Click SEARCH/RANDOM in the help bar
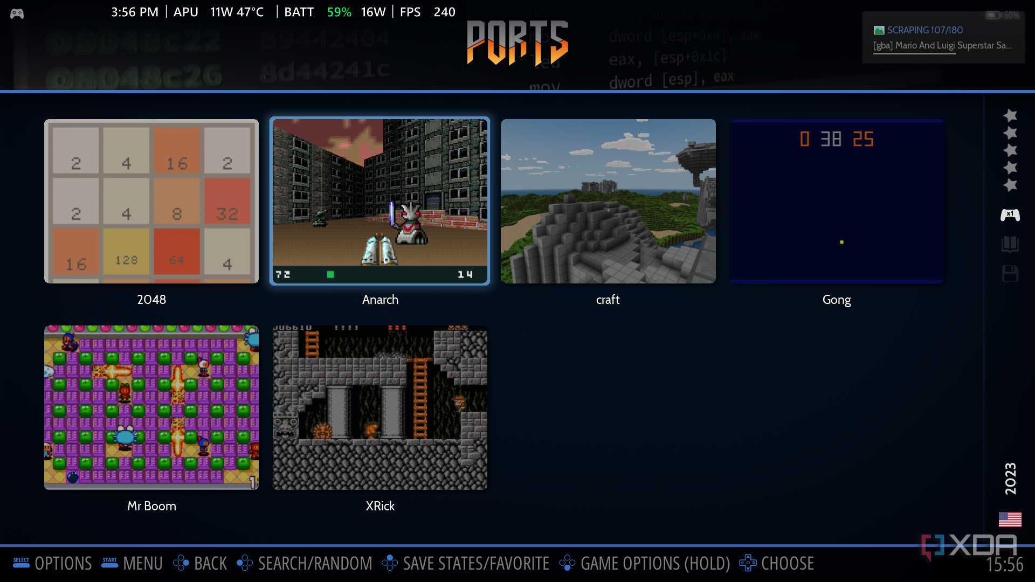The width and height of the screenshot is (1035, 582). (315, 564)
